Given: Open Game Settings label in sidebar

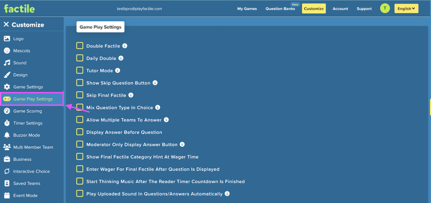Looking at the screenshot, I should (x=28, y=87).
